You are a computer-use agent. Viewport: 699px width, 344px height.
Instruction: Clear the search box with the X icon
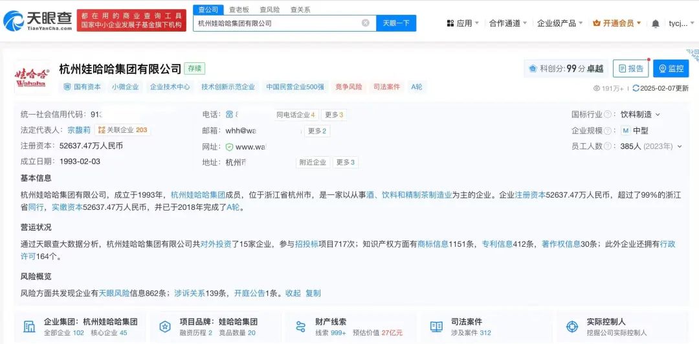[x=366, y=23]
